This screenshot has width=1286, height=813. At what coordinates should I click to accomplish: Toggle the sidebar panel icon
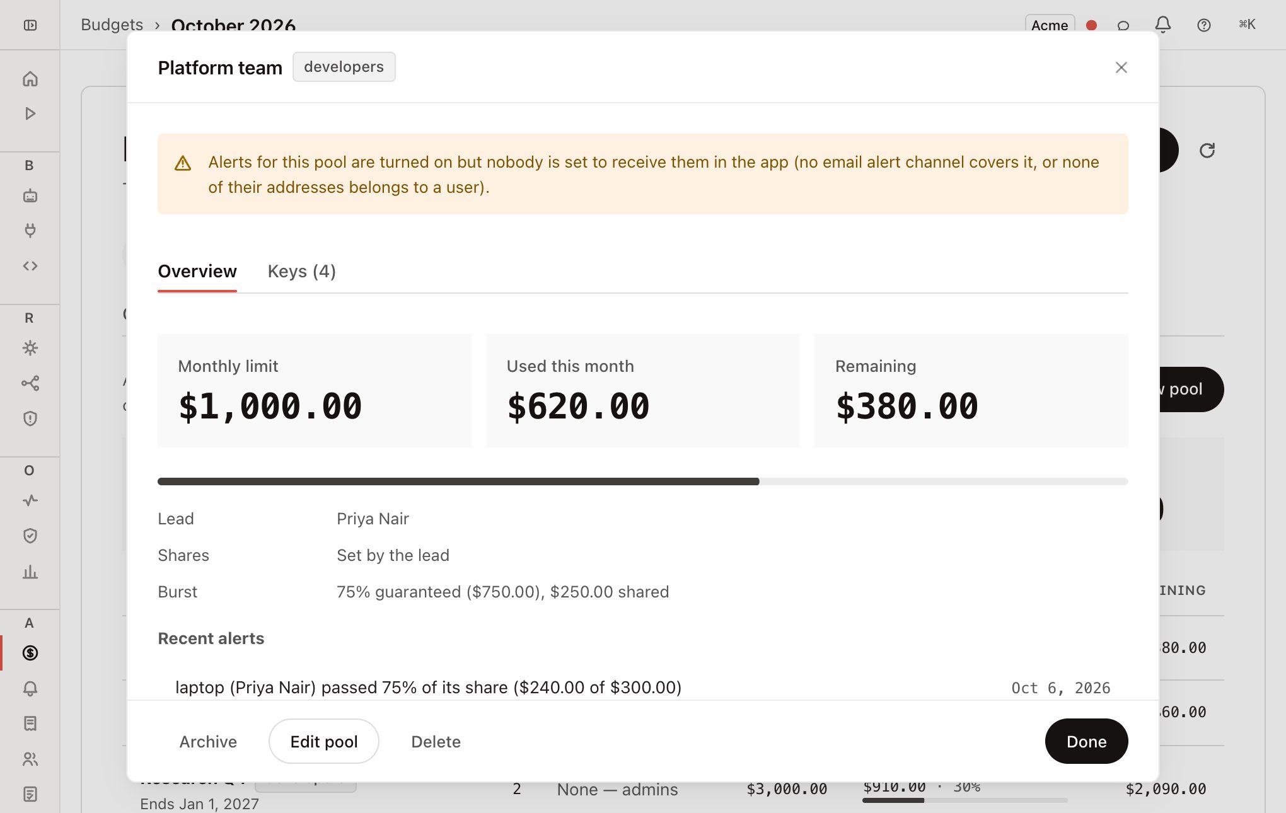tap(30, 25)
